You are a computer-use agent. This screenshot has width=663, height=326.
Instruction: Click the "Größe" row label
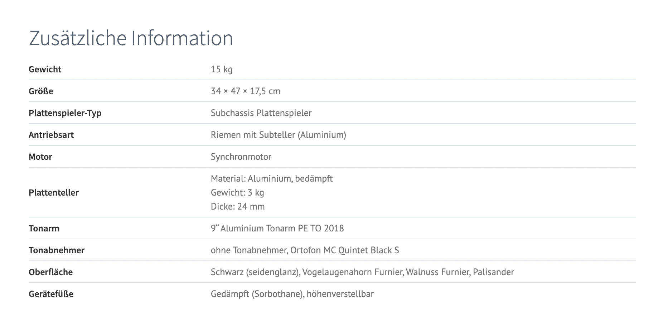pos(41,91)
